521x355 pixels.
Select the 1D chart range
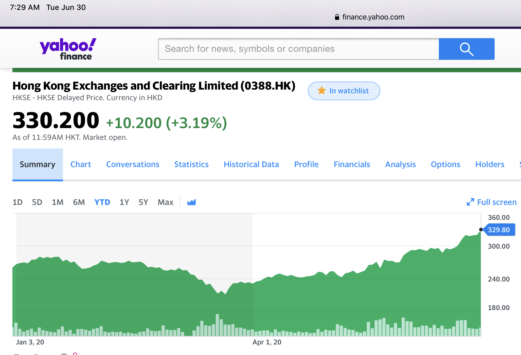point(17,202)
